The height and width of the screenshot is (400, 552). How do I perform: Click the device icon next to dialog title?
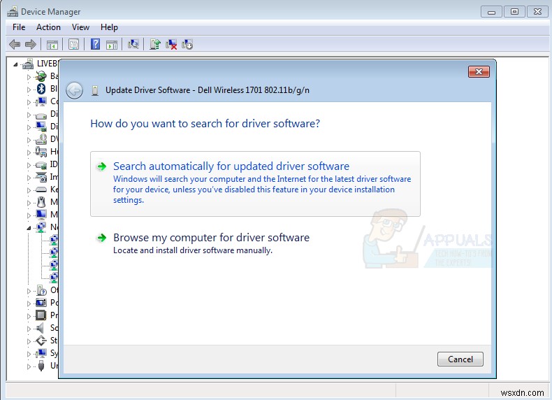(x=95, y=91)
